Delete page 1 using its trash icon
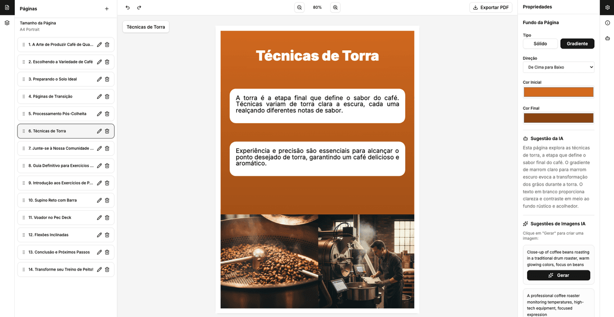 (x=107, y=44)
